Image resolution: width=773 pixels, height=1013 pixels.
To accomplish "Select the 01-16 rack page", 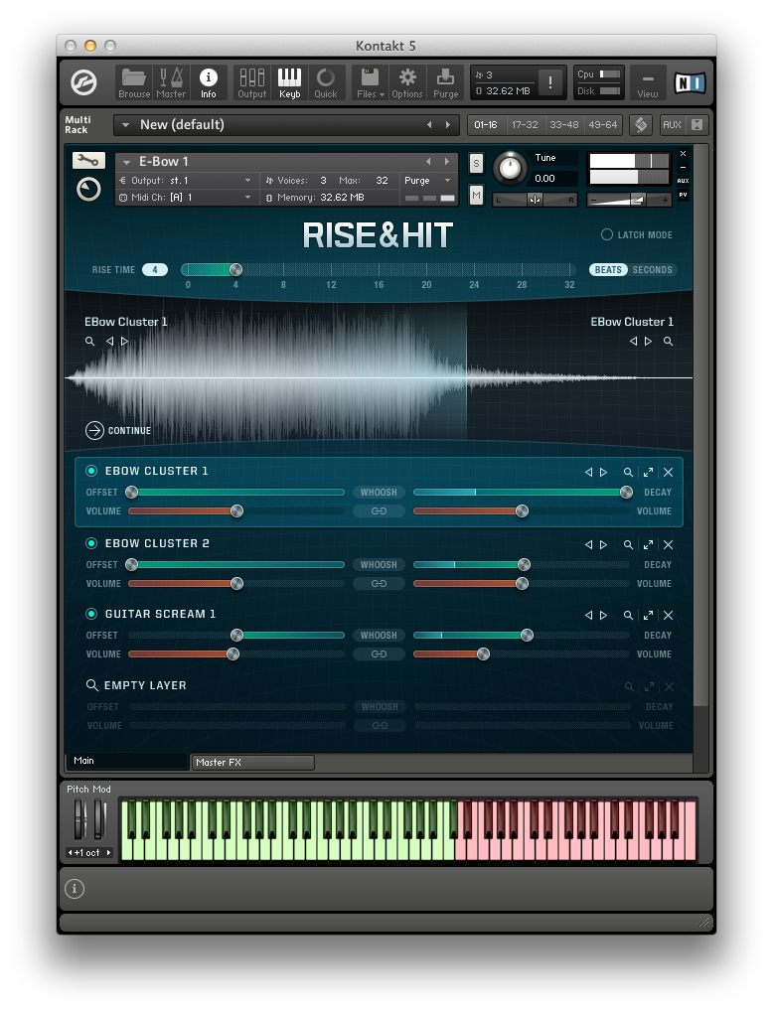I will click(486, 125).
